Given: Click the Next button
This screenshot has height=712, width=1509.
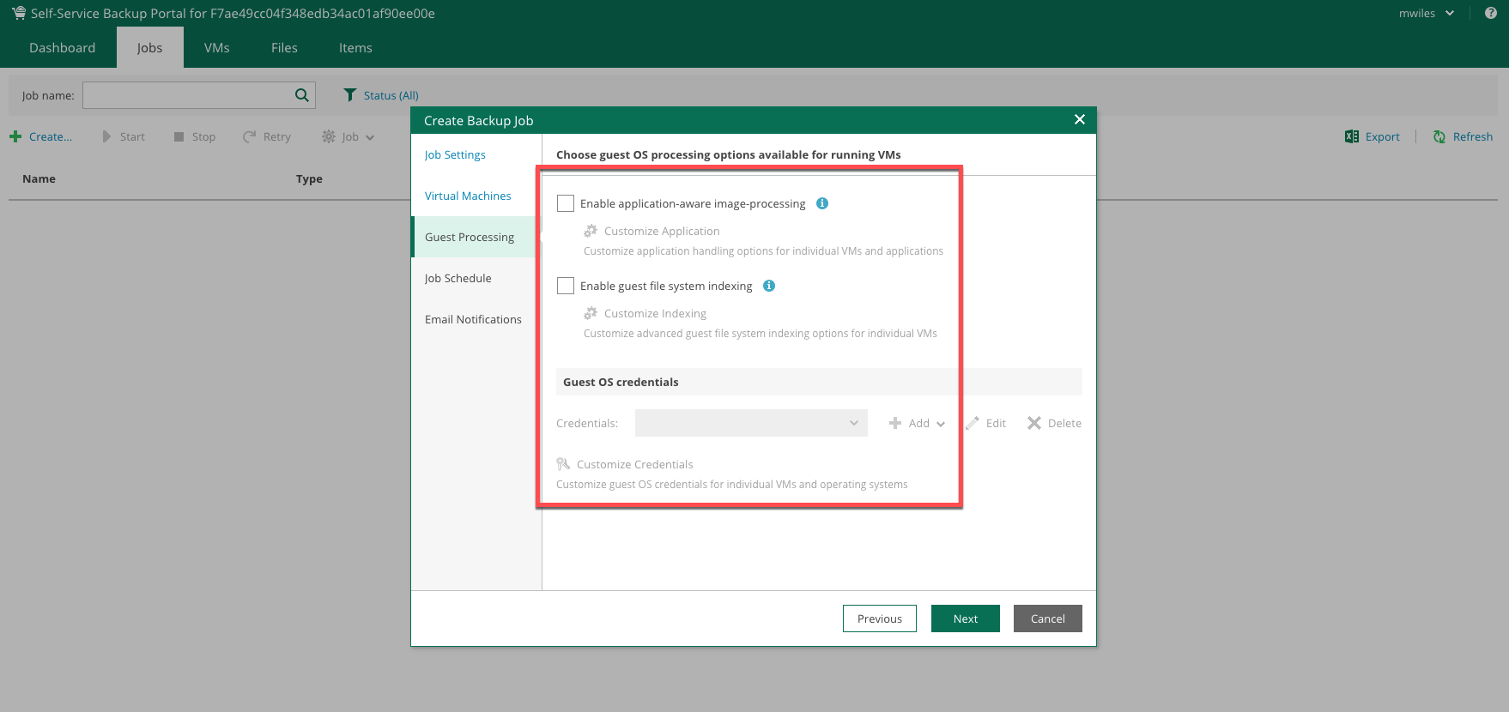Looking at the screenshot, I should [x=965, y=618].
